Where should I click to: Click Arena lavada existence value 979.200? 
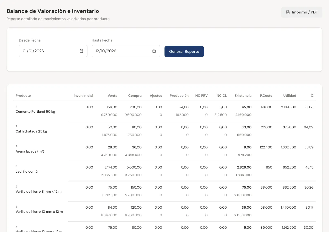click(245, 155)
